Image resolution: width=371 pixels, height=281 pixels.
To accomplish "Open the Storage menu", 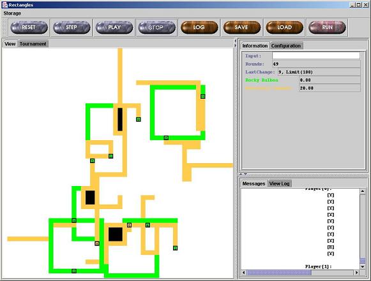I will (x=12, y=13).
